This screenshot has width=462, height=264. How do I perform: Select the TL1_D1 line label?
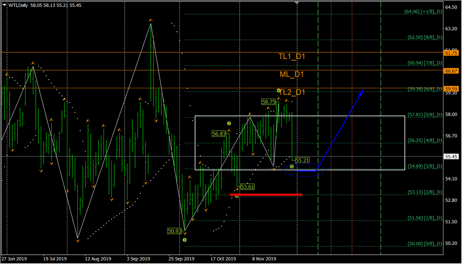(292, 56)
